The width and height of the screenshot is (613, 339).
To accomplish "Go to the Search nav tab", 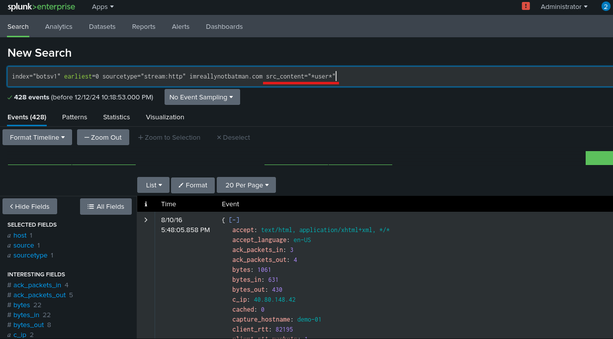I will tap(18, 26).
